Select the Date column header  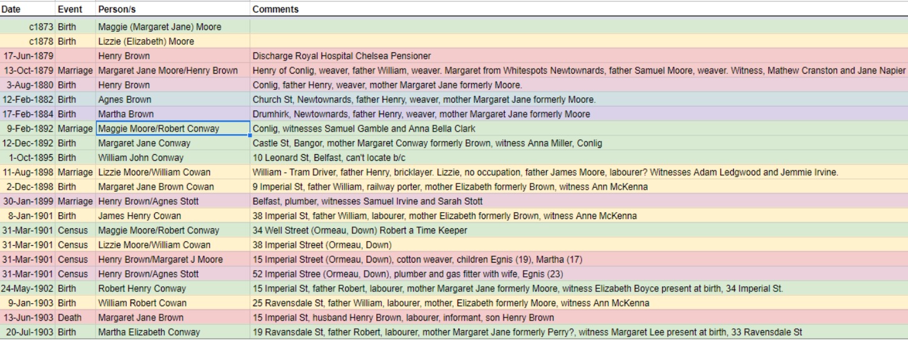[x=27, y=9]
